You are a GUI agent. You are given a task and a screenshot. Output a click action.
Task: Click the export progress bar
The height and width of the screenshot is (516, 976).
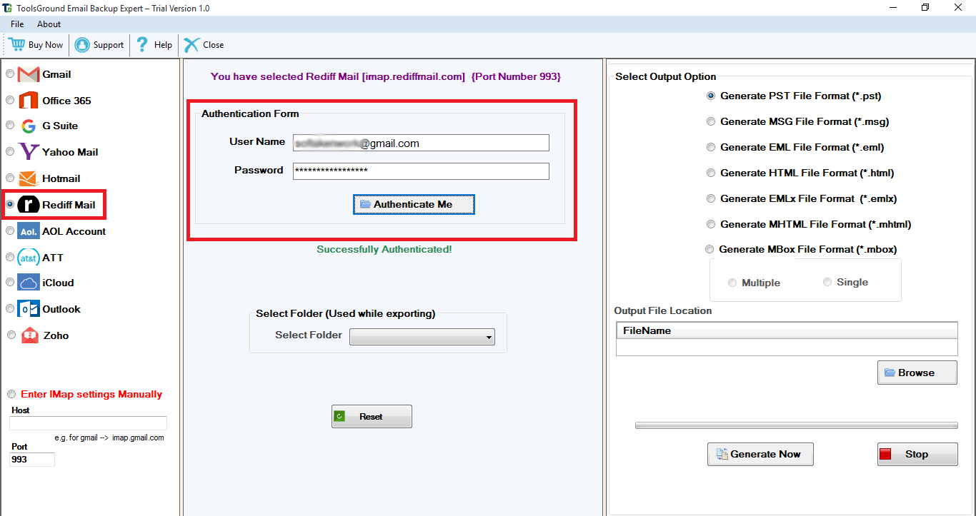tap(796, 425)
